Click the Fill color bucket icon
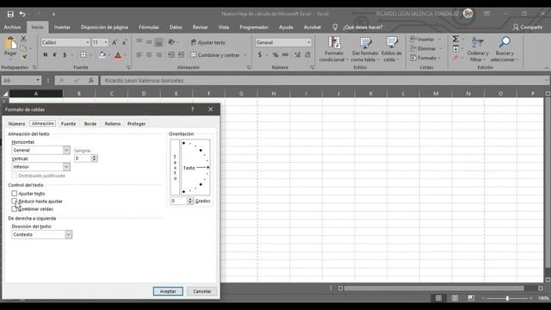 (102, 55)
